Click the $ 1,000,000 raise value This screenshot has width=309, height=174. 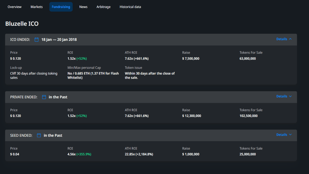click(191, 154)
